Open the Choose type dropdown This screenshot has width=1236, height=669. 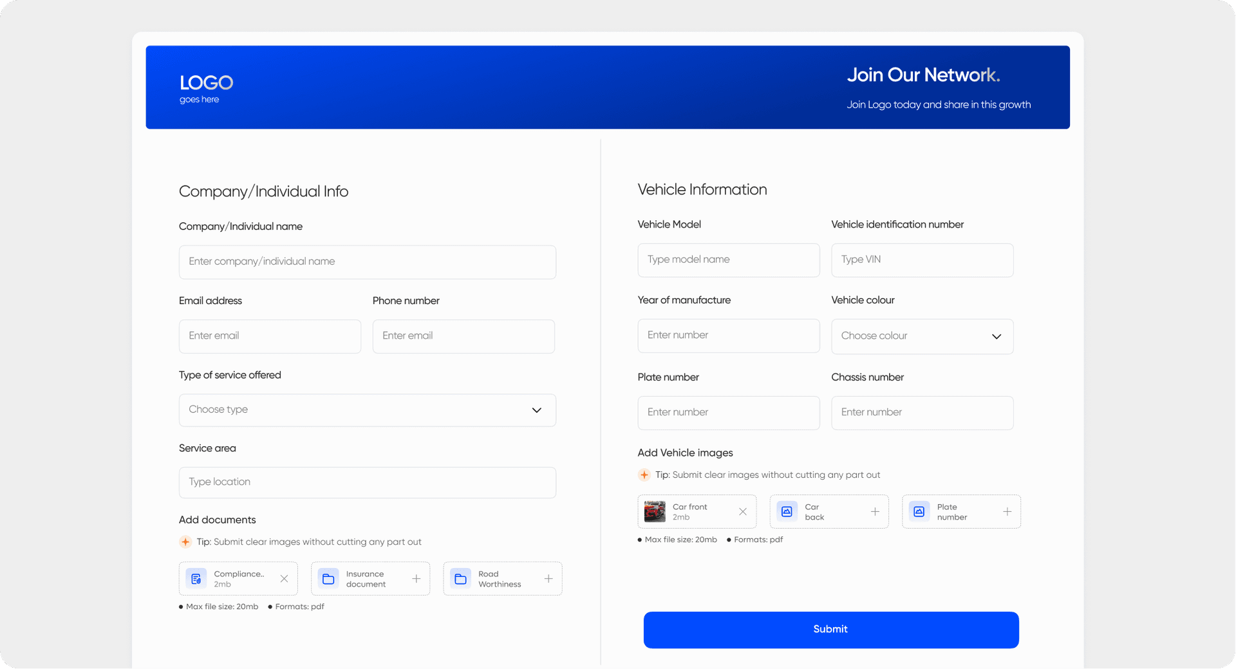367,410
